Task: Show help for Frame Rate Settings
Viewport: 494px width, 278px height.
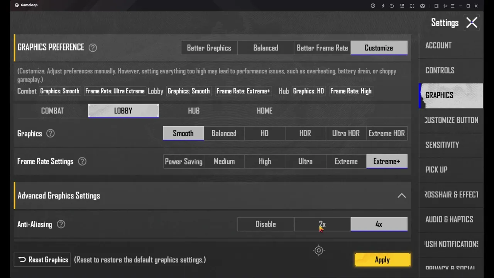Action: [82, 161]
